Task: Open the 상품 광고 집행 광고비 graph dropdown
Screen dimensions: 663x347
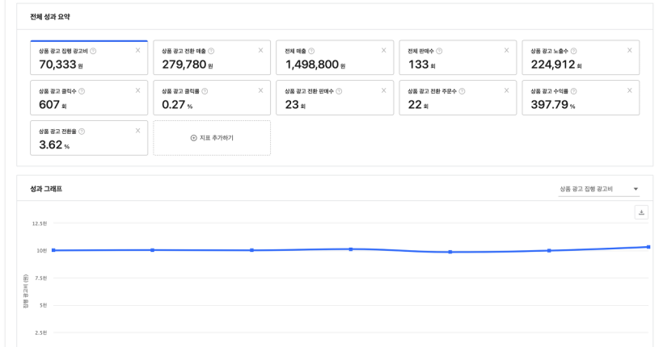Action: (x=598, y=189)
